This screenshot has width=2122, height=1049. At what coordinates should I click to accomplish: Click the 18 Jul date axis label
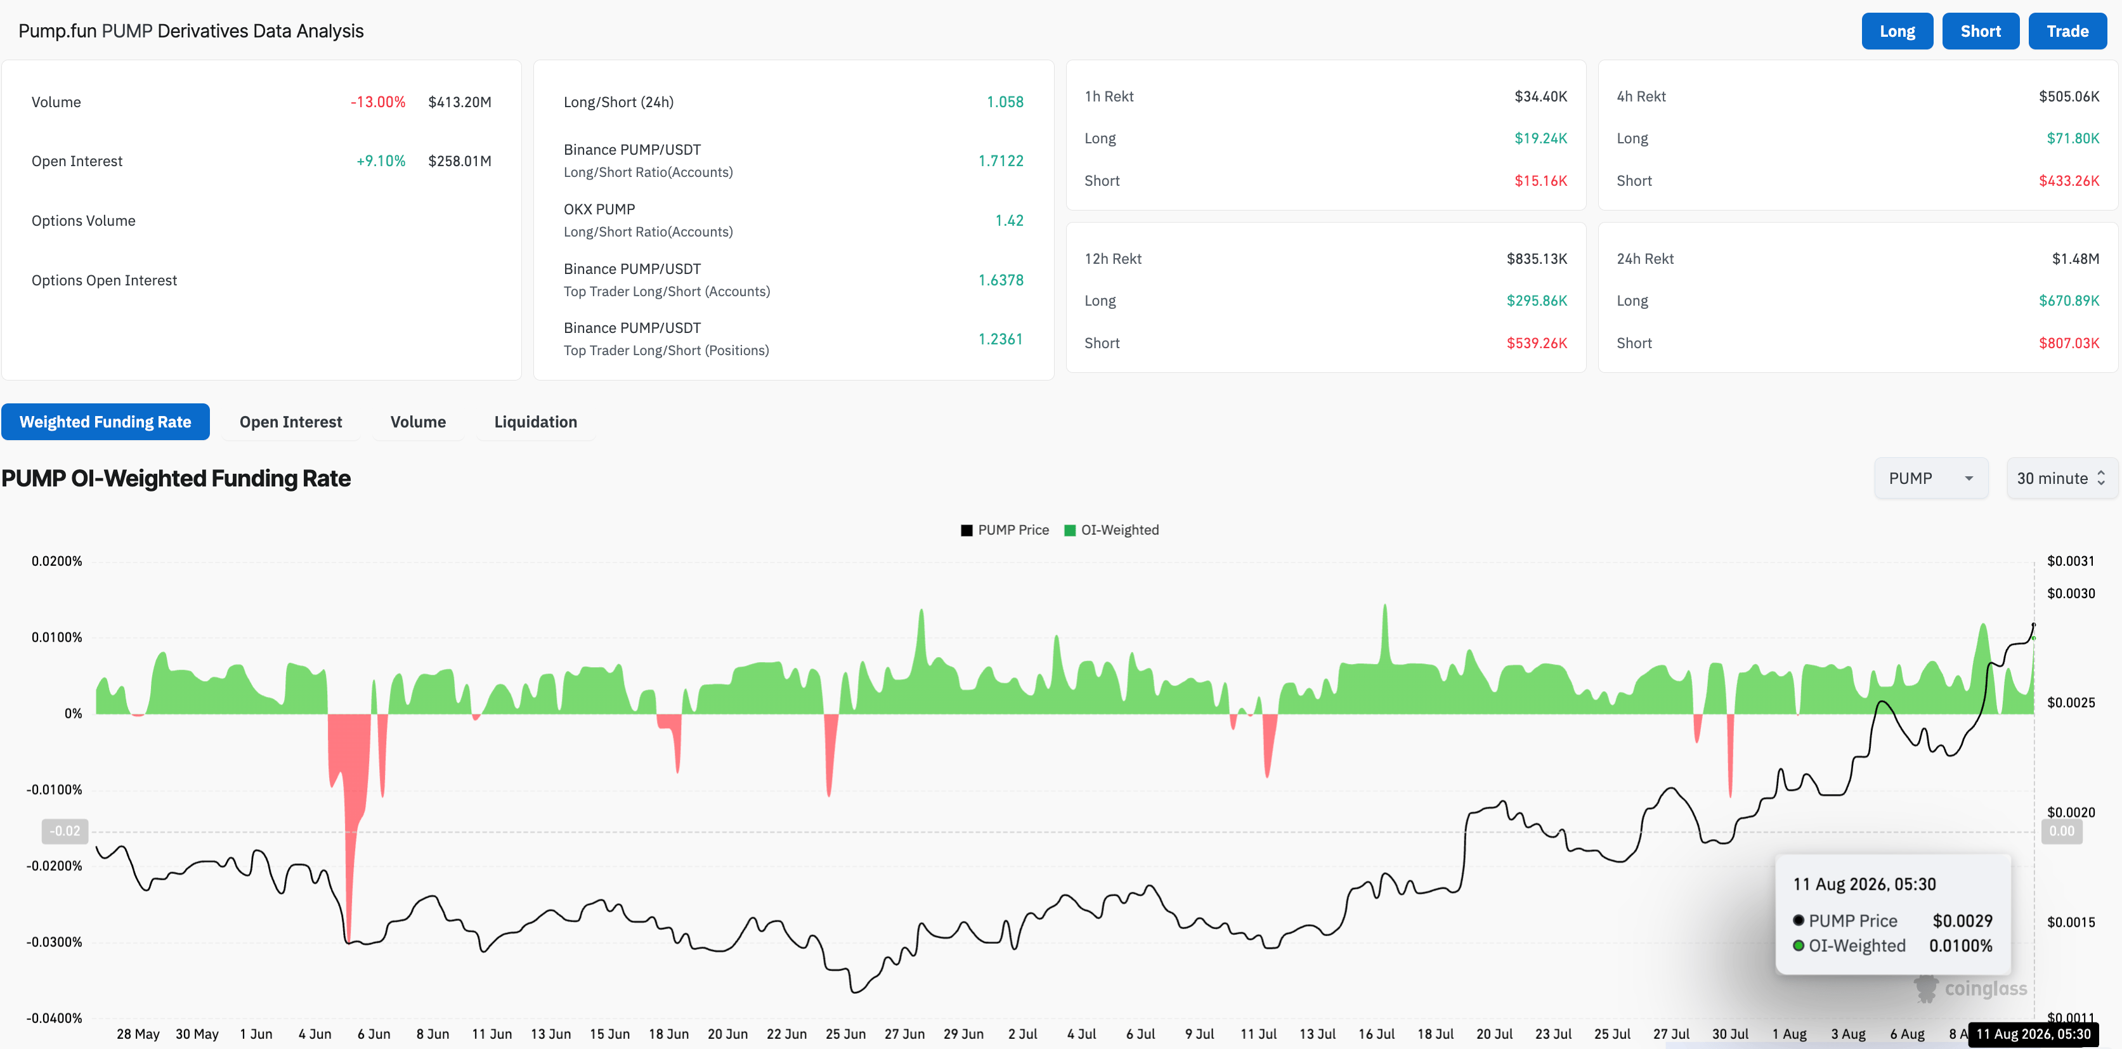tap(1435, 1034)
